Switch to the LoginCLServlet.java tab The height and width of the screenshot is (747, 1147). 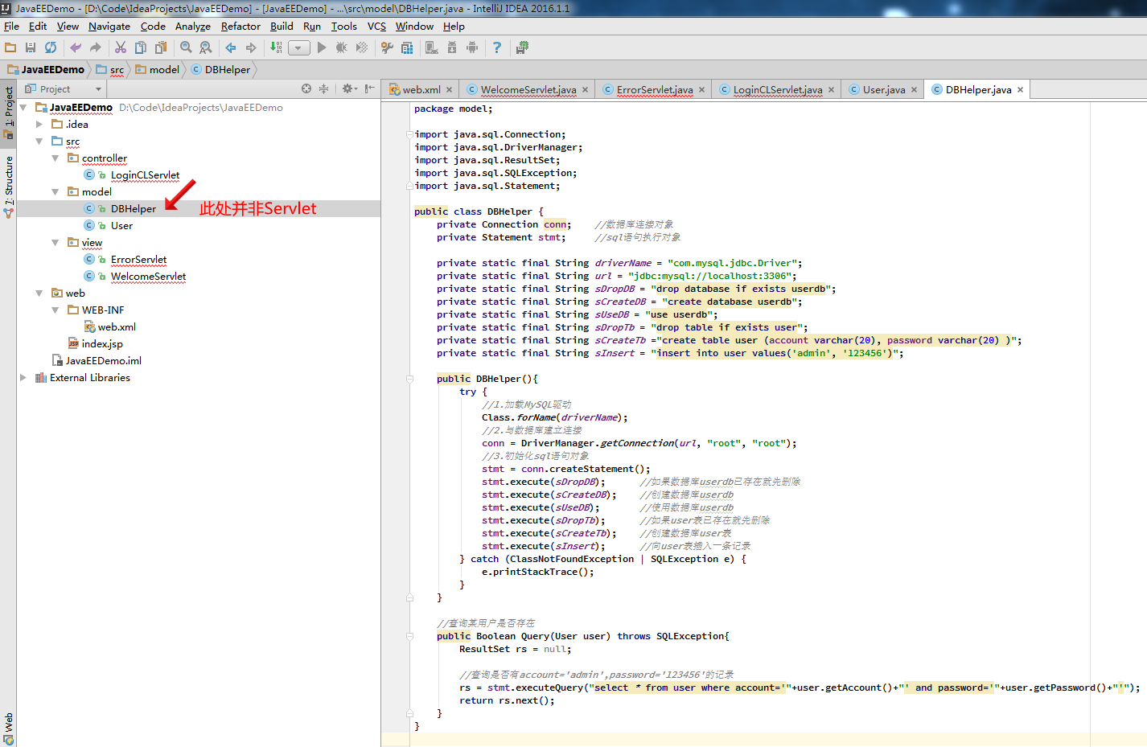click(777, 90)
